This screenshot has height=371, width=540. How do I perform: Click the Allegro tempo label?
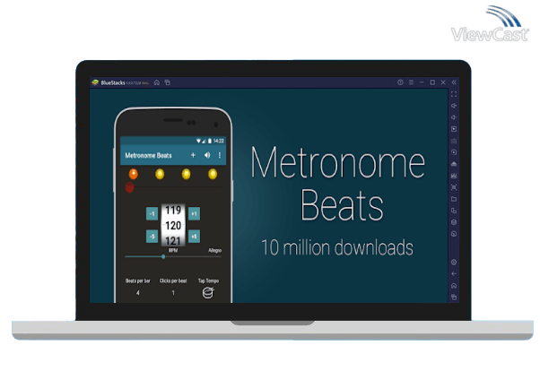coord(215,250)
